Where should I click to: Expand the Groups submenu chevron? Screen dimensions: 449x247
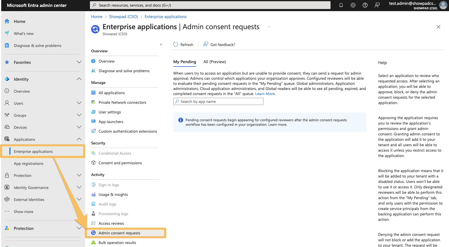[x=79, y=115]
